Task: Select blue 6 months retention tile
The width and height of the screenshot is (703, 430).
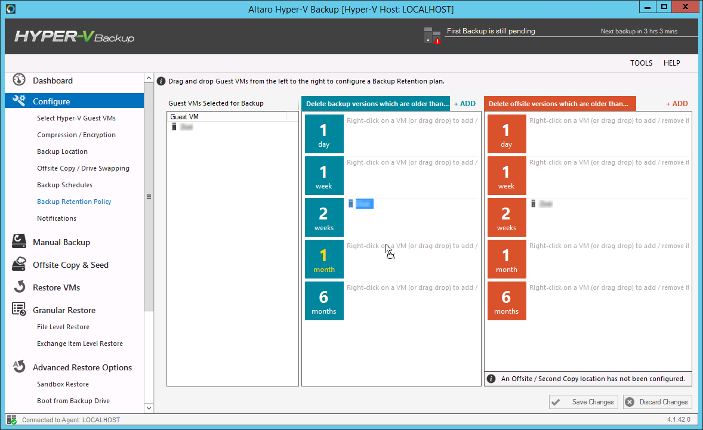Action: point(324,301)
